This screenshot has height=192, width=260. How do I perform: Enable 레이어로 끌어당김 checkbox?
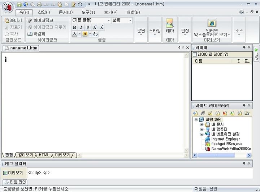tap(195, 54)
